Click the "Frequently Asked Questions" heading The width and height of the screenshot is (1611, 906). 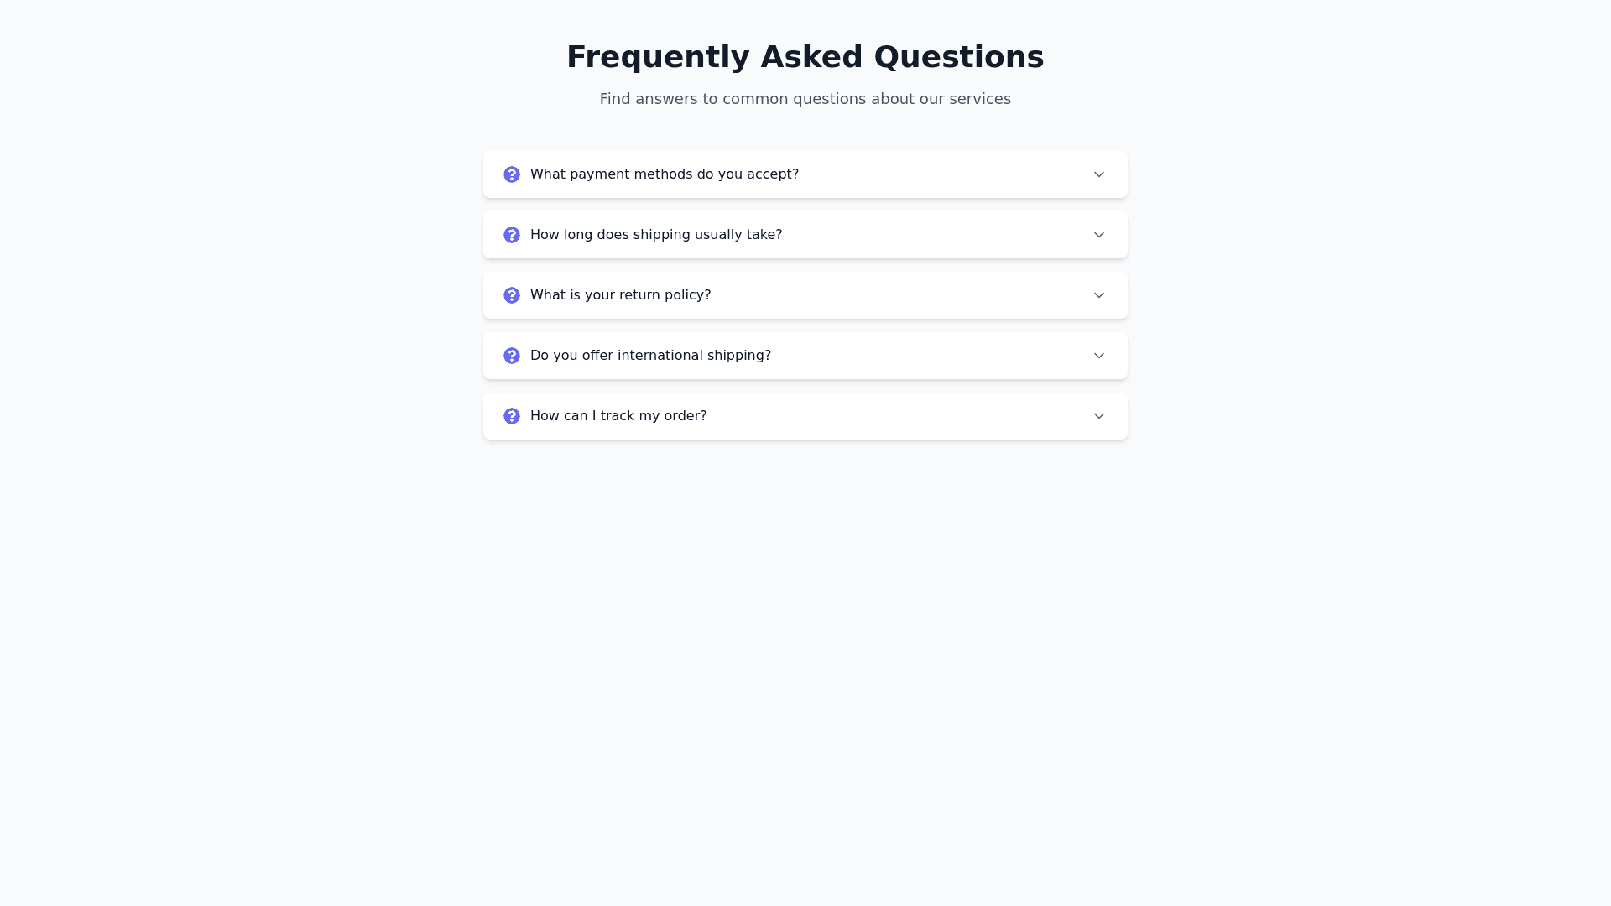coord(805,57)
